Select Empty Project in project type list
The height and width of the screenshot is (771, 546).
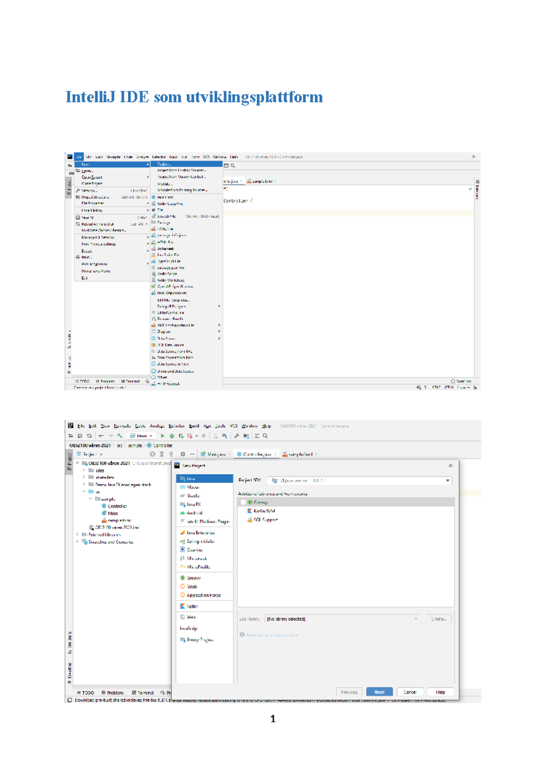click(200, 640)
